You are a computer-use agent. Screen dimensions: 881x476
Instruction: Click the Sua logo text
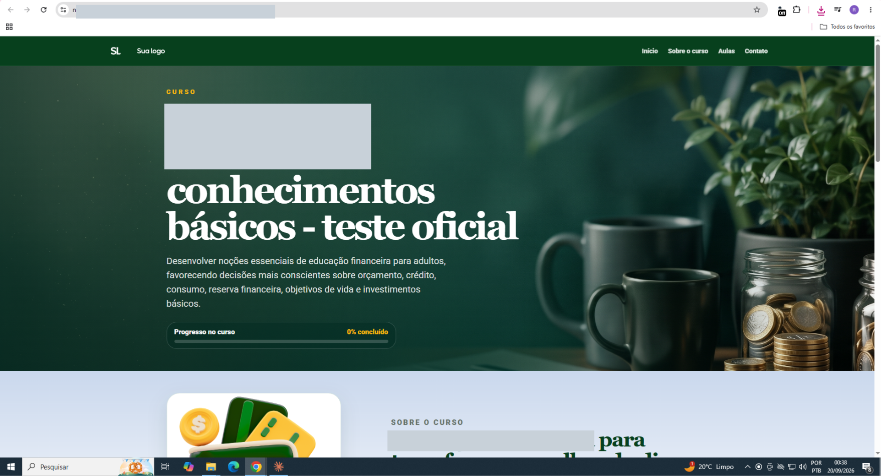(x=151, y=51)
